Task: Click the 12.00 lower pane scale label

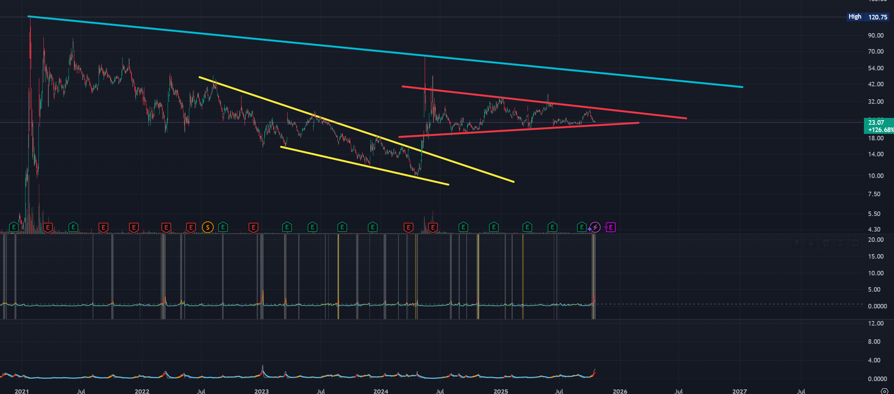Action: coord(876,323)
